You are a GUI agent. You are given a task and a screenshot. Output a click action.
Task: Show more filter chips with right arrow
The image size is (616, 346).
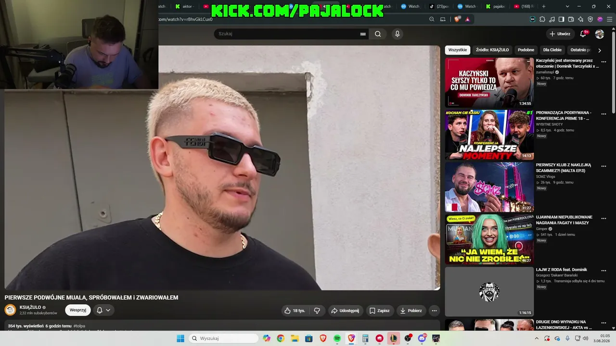pyautogui.click(x=600, y=50)
